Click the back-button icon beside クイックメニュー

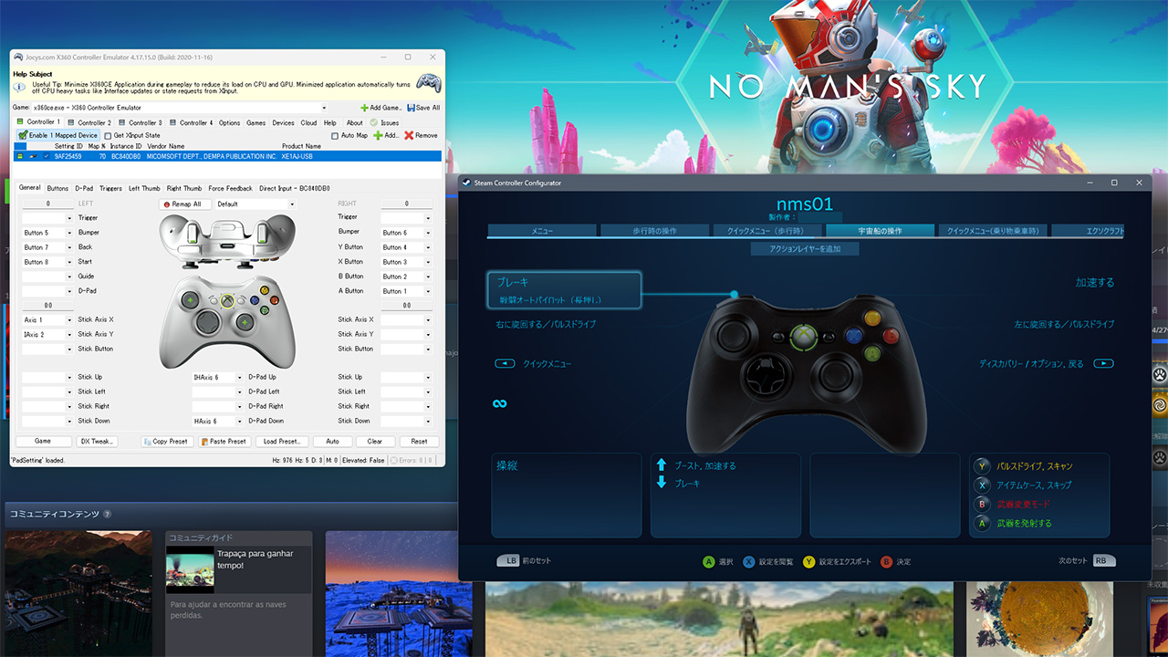pos(505,363)
